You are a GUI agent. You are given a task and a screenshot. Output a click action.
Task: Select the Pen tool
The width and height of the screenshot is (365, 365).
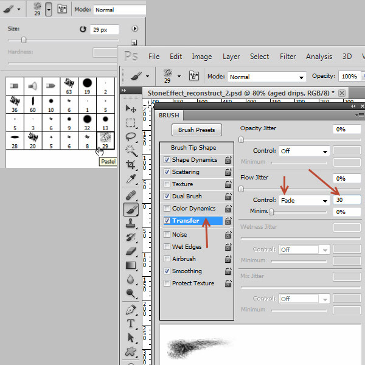pos(131,310)
